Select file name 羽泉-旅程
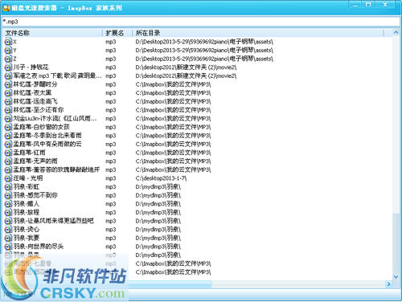The width and height of the screenshot is (402, 302). (x=27, y=212)
